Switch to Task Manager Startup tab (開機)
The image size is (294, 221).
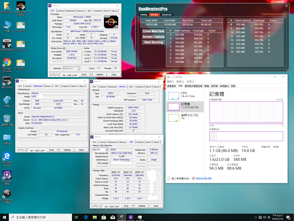point(207,86)
